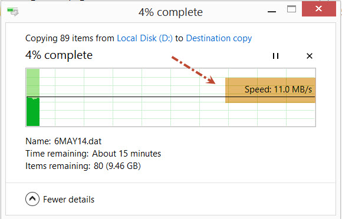Maximize the copy progress window
The image size is (342, 219).
click(291, 9)
